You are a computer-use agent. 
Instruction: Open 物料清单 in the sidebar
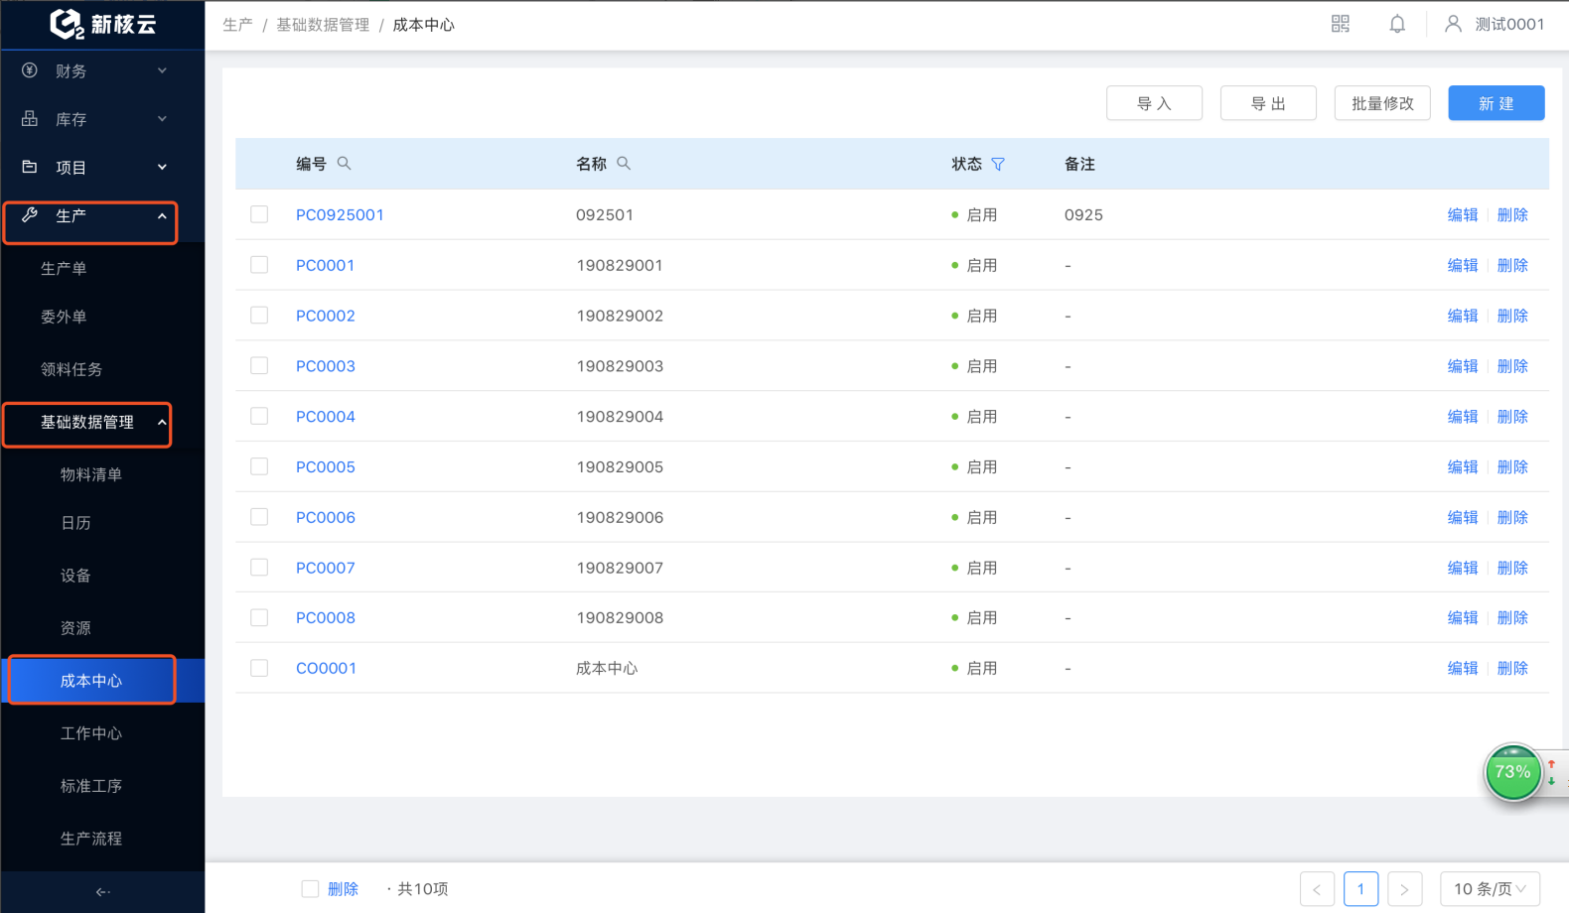coord(91,474)
